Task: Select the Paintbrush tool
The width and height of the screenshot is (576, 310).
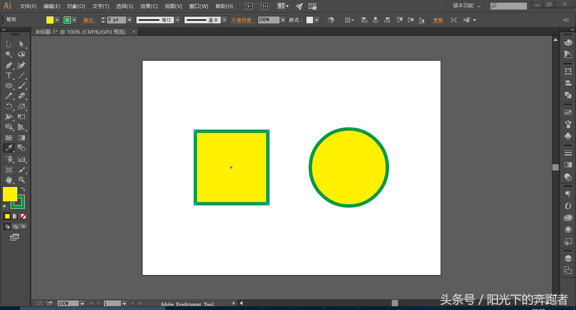Action: pos(22,86)
